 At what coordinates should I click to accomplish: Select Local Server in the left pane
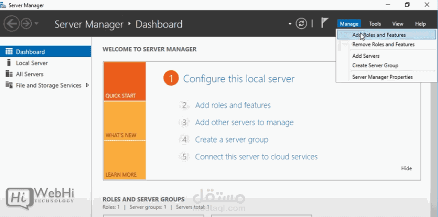(45, 63)
